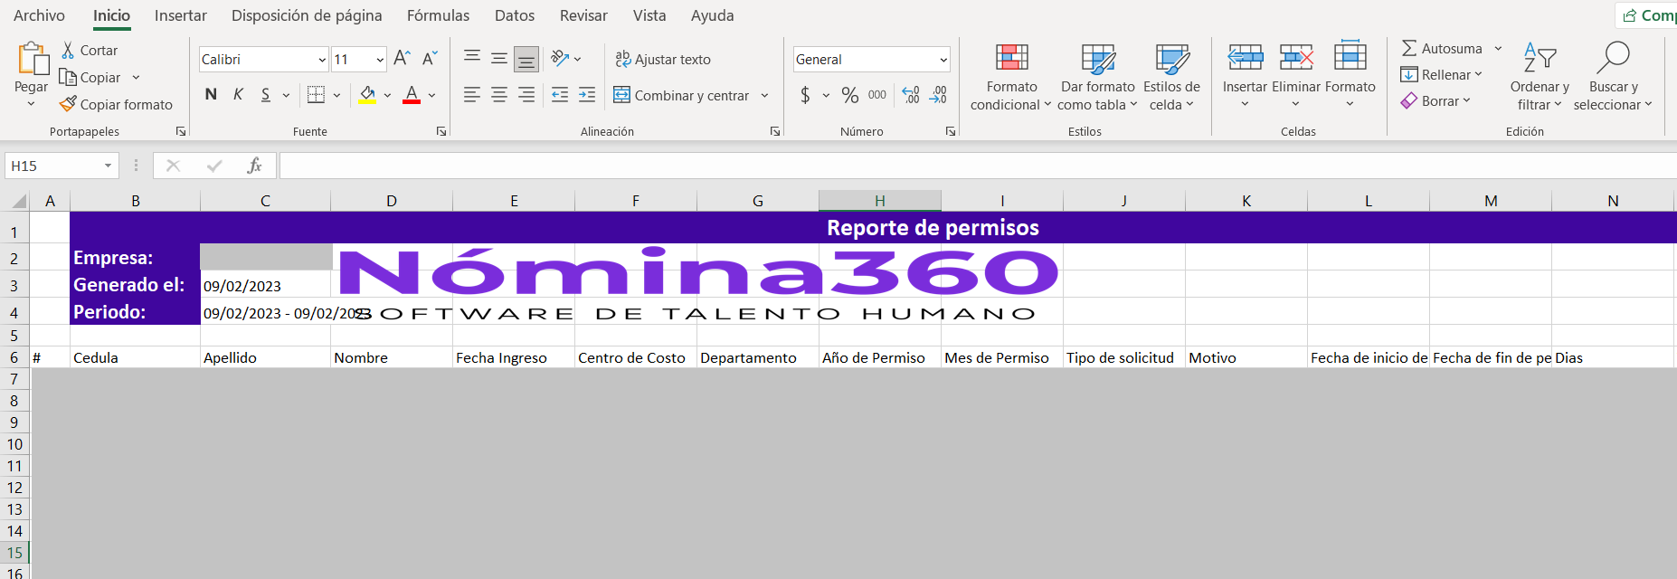Open the Borrar menu

click(x=1436, y=101)
